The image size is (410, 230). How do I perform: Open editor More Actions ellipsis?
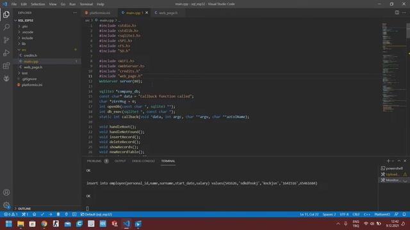[404, 13]
